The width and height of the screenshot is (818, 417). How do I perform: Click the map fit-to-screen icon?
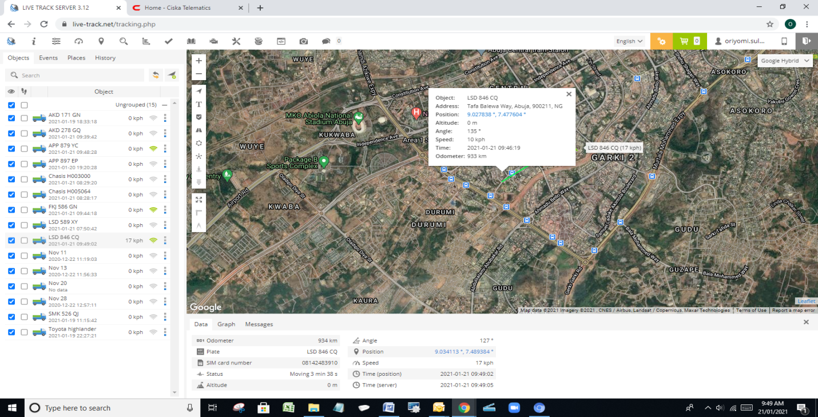click(x=198, y=200)
